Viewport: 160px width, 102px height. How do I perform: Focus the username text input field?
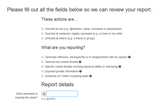[x=62, y=94]
